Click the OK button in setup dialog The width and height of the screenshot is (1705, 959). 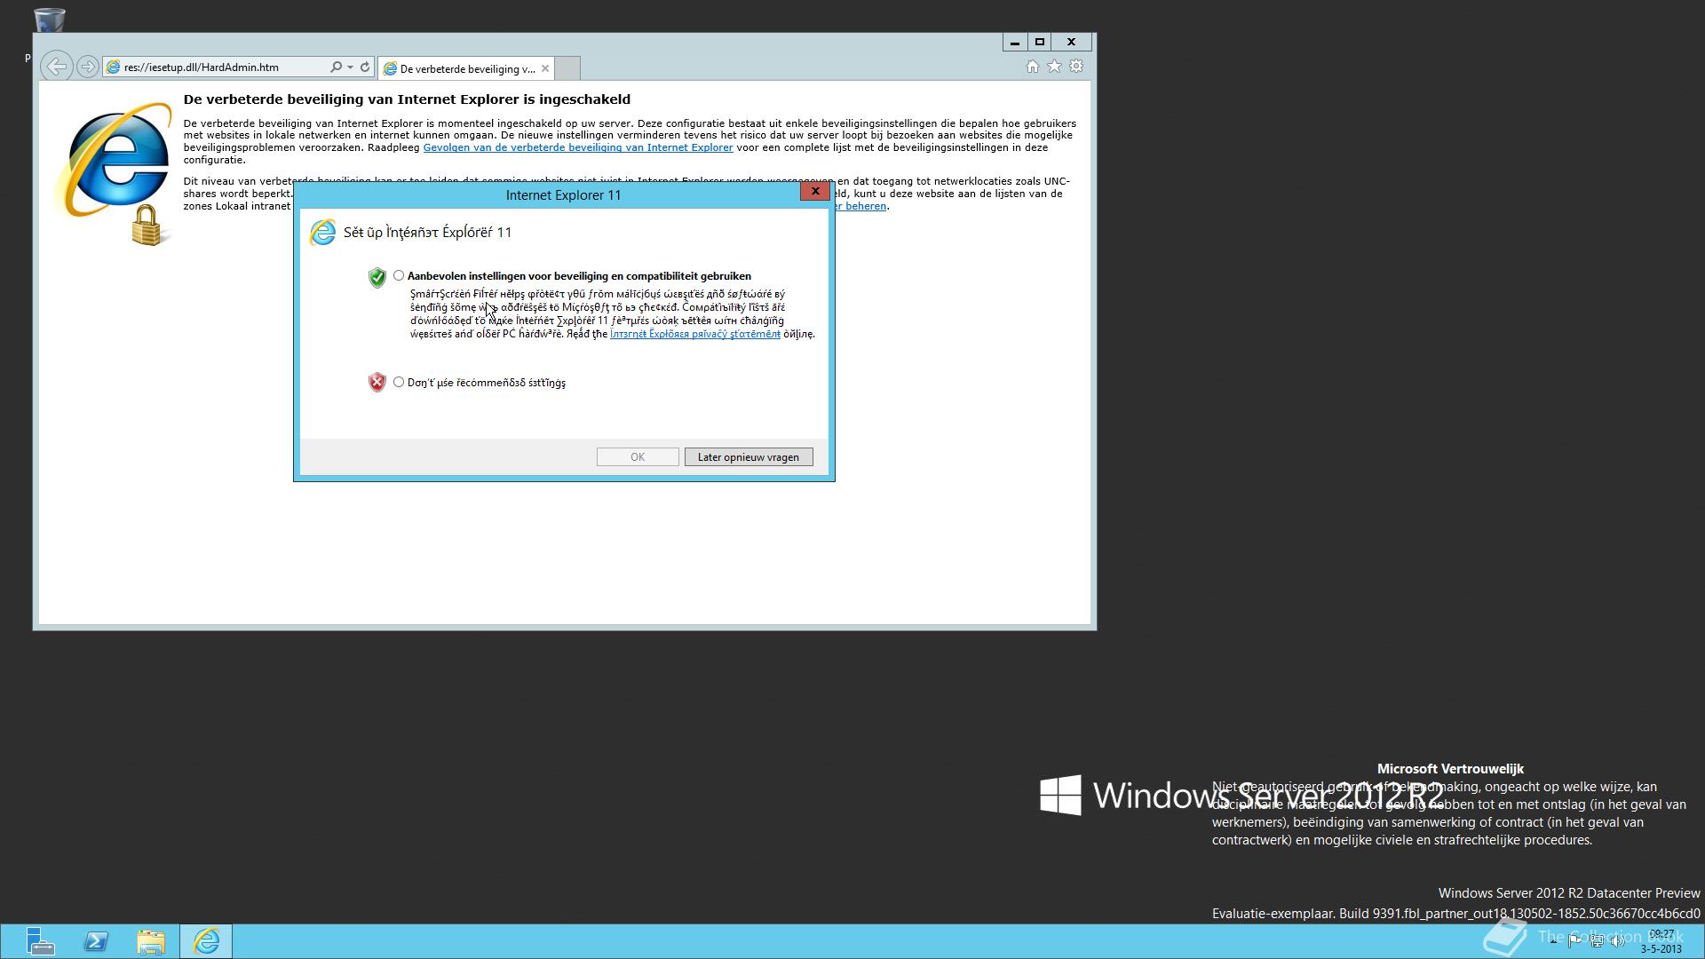coord(638,457)
